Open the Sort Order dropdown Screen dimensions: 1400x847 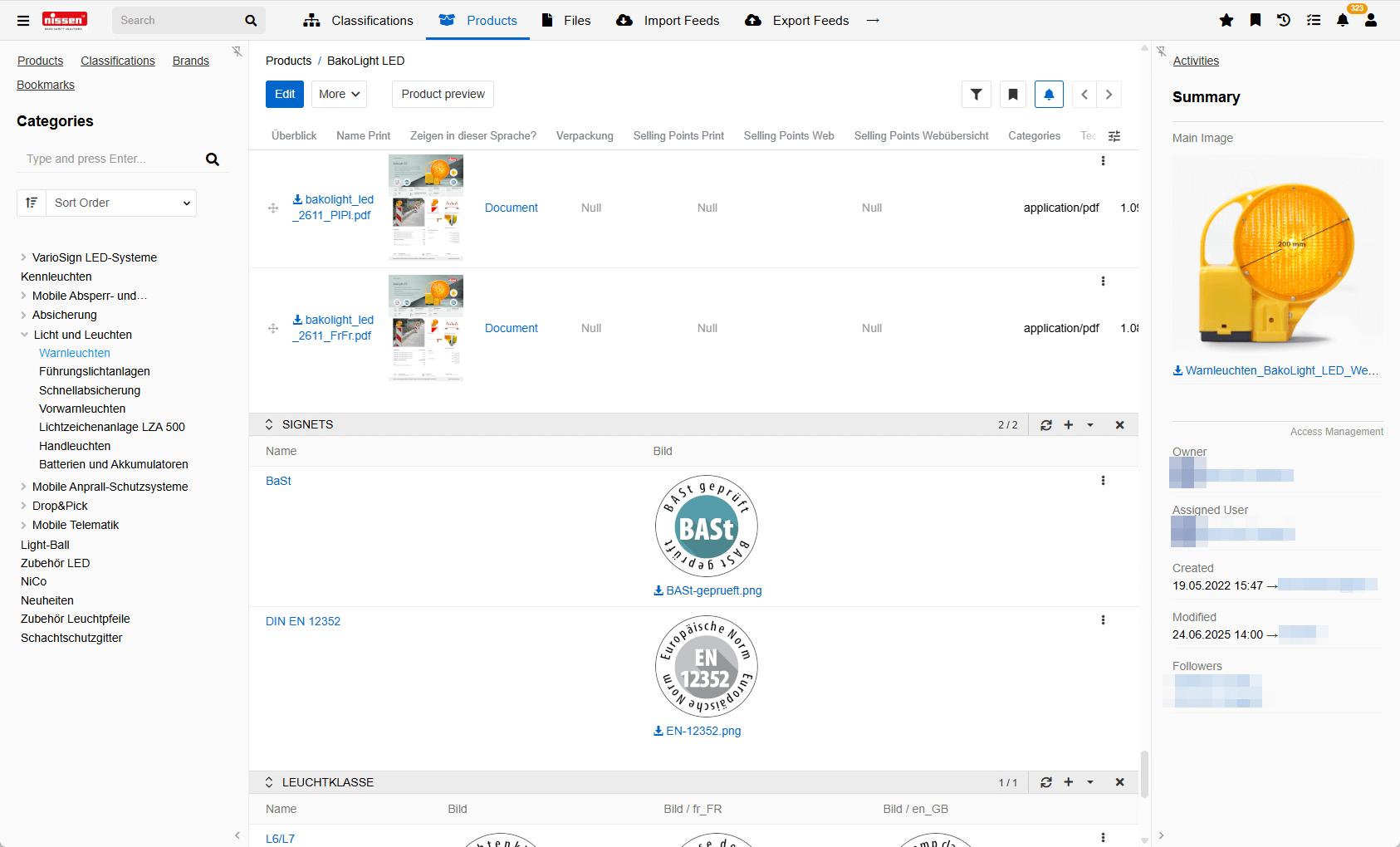point(121,203)
